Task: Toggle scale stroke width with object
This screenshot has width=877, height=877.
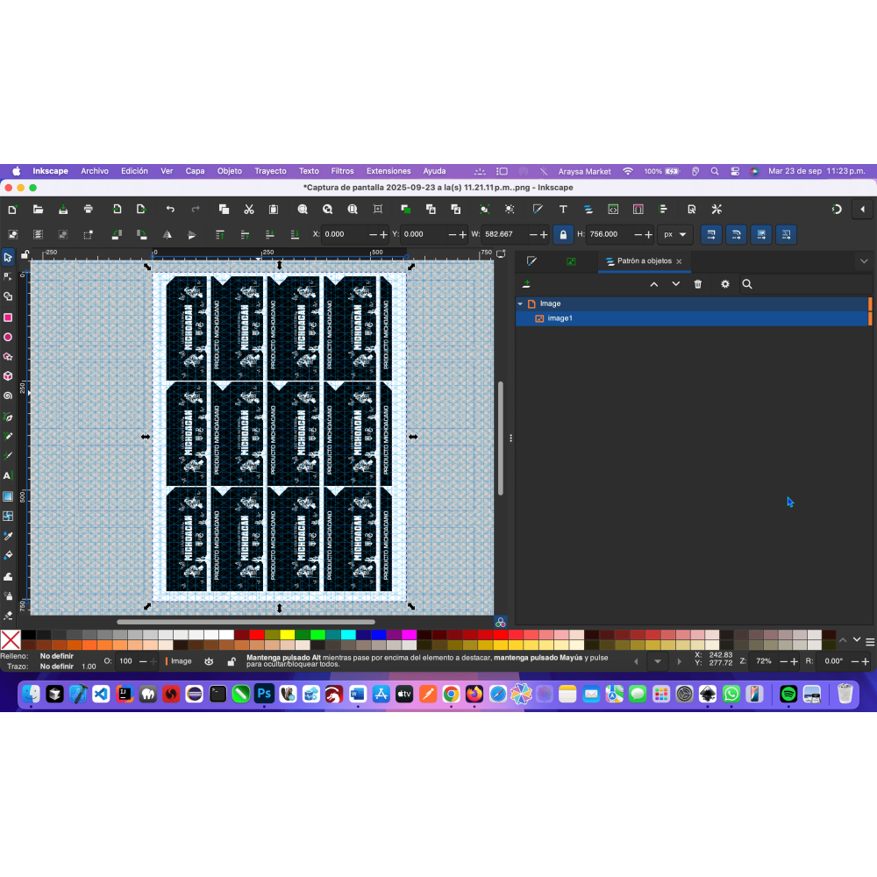Action: 711,235
